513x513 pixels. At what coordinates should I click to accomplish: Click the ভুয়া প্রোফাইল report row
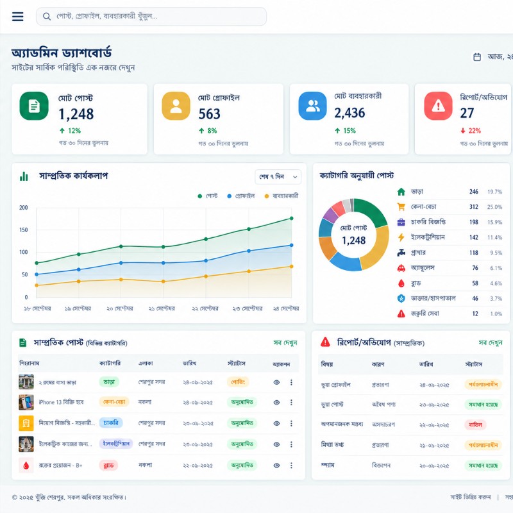410,384
